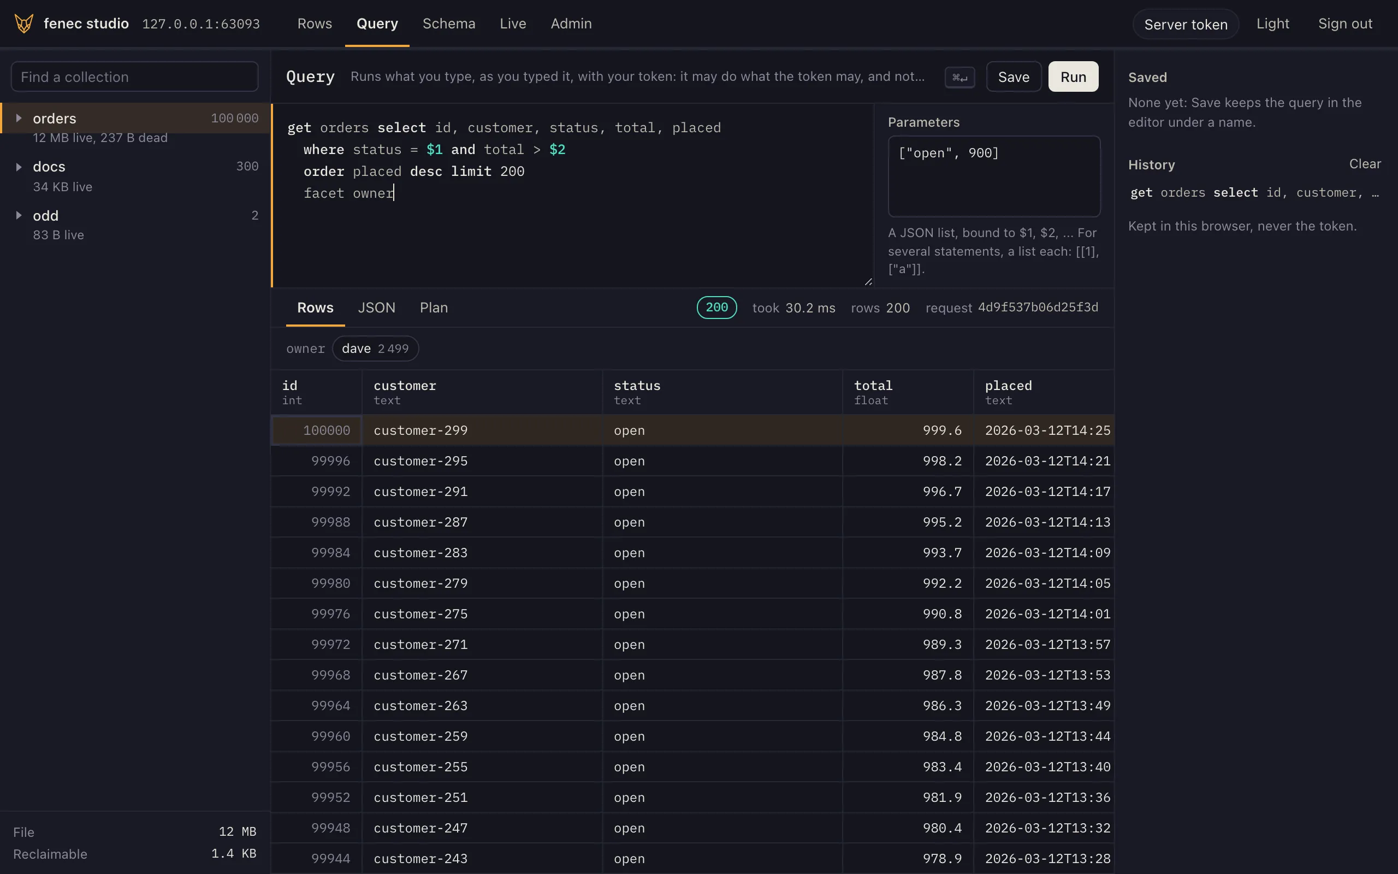
Task: Click the Reclaimable 1.4 KB value
Action: [x=233, y=854]
